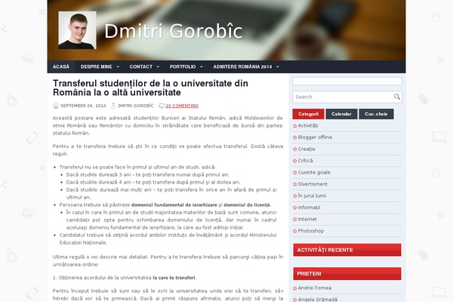Open the Critică category

pos(305,161)
